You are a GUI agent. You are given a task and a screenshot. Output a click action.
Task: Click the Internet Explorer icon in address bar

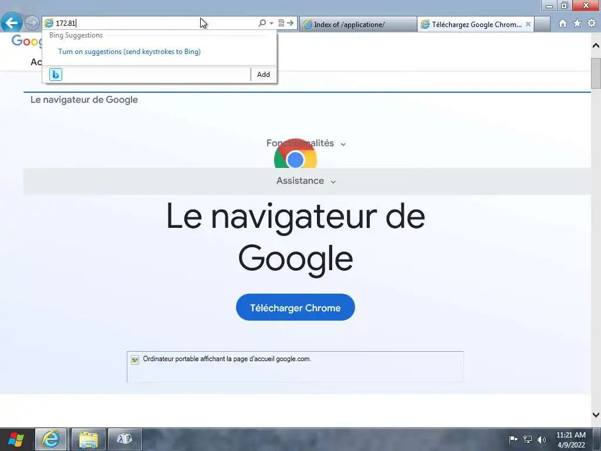pos(49,23)
